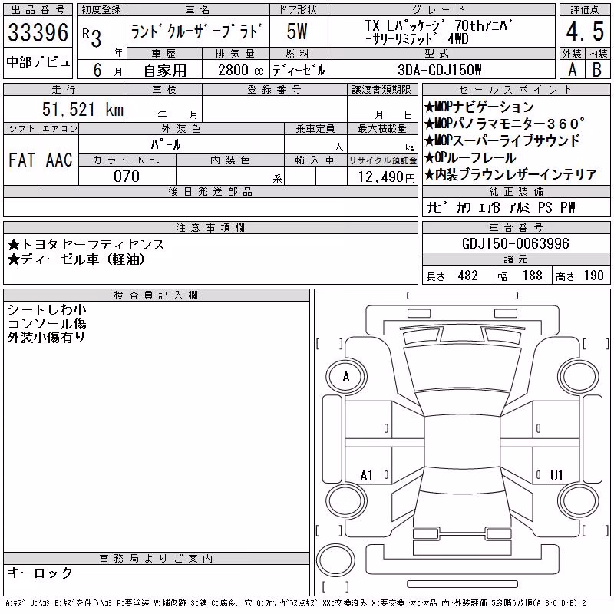Viewport: 614px width, 614px height.
Task: Select the chassis number GDJ150-0063996
Action: (x=516, y=243)
